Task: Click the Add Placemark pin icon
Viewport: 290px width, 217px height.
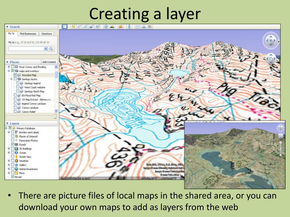Action: pyautogui.click(x=73, y=27)
